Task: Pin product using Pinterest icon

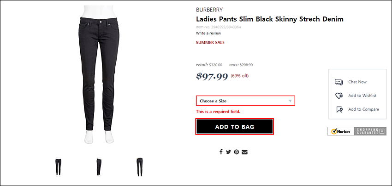Action: tap(236, 152)
